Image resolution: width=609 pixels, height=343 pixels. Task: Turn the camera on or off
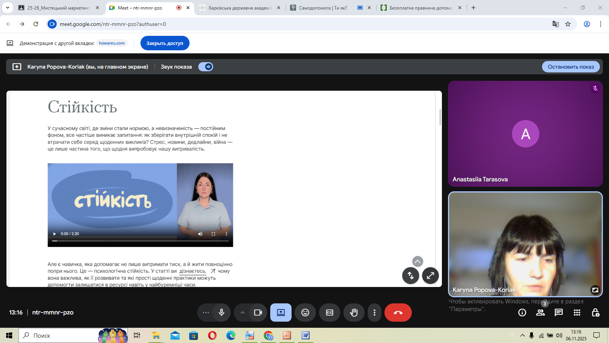258,313
